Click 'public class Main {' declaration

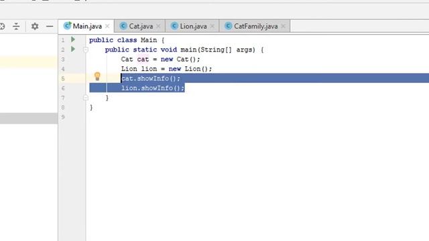[127, 40]
